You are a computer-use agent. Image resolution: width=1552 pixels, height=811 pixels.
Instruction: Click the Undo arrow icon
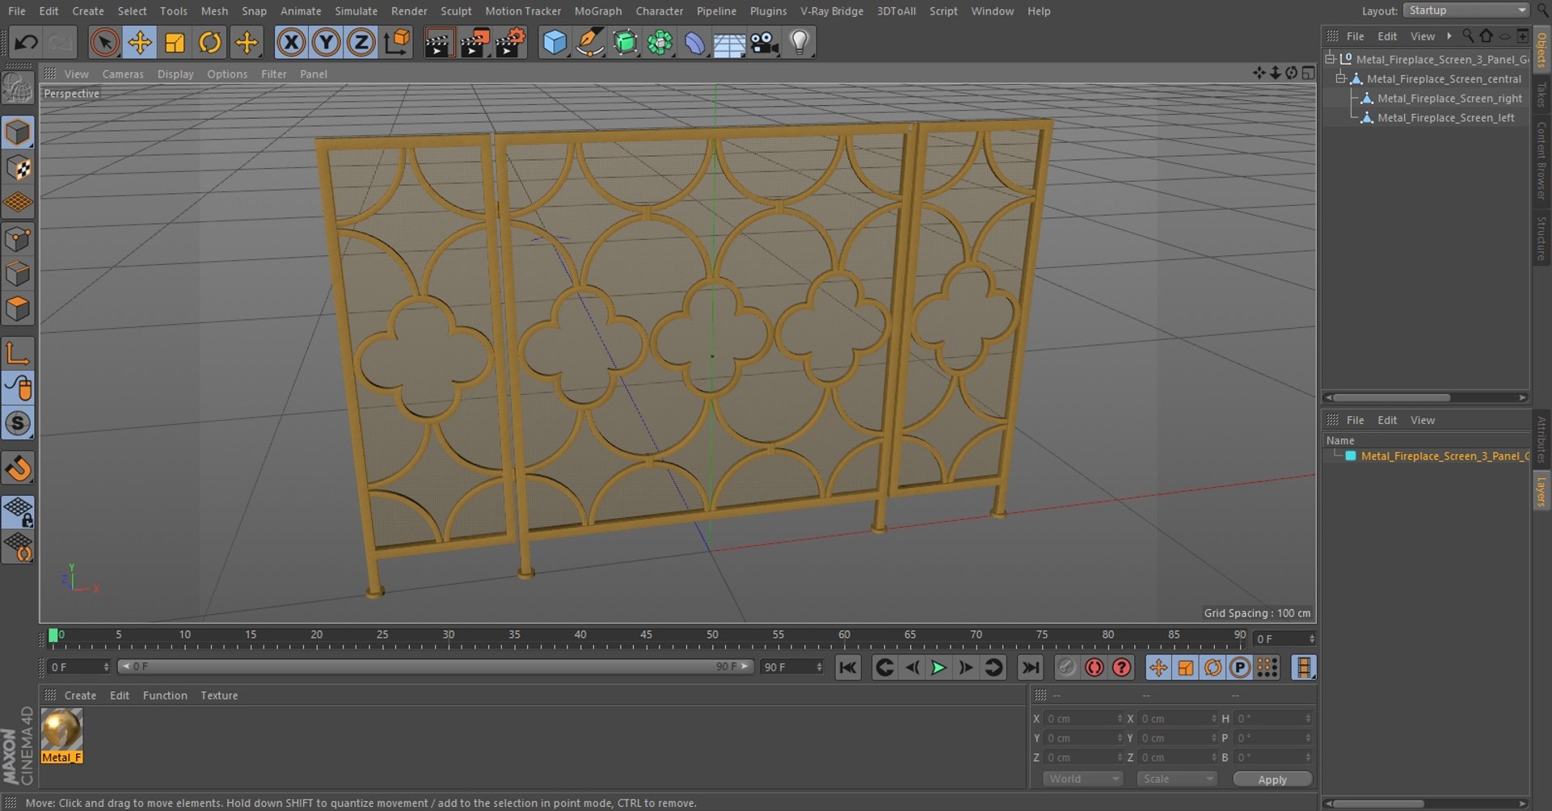click(26, 42)
